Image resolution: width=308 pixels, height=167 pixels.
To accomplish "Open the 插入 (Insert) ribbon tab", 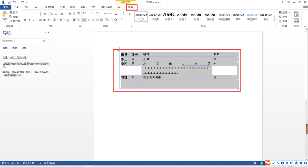I will click(x=27, y=7).
